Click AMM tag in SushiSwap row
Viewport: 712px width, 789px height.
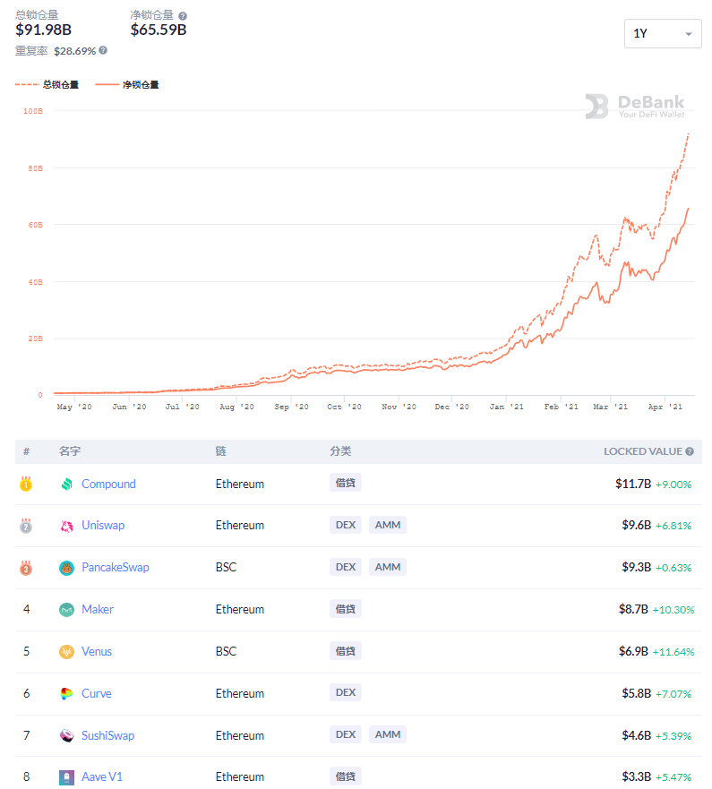click(388, 734)
